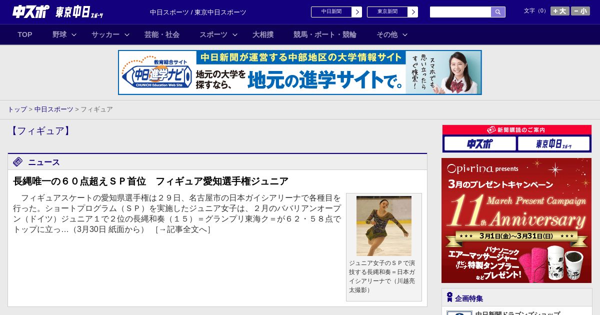The image size is (600, 315).
Task: Click arrow beside 中日新聞 button
Action: [357, 12]
